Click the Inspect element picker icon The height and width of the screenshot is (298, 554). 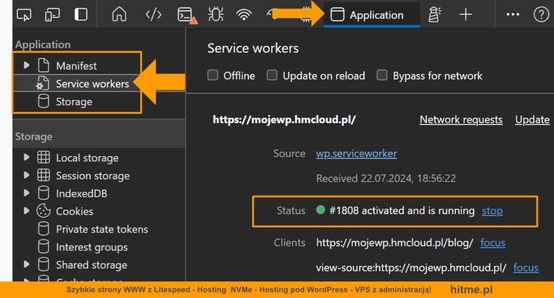point(24,15)
